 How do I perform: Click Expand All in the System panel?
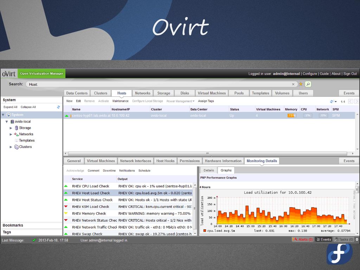click(x=10, y=107)
